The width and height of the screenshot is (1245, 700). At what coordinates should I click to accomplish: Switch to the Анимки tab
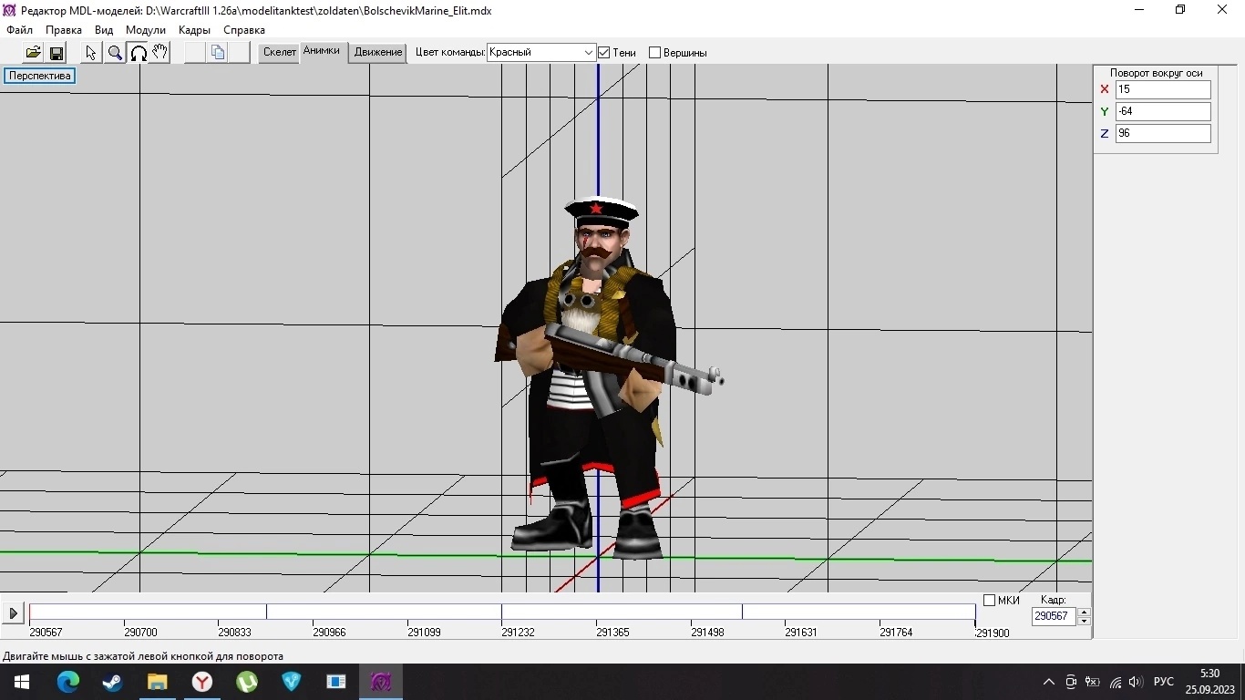pyautogui.click(x=321, y=51)
